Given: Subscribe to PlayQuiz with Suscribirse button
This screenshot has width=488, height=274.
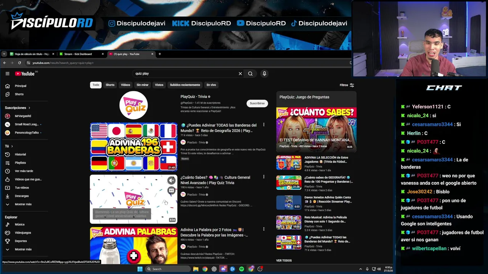Looking at the screenshot, I should pyautogui.click(x=257, y=103).
